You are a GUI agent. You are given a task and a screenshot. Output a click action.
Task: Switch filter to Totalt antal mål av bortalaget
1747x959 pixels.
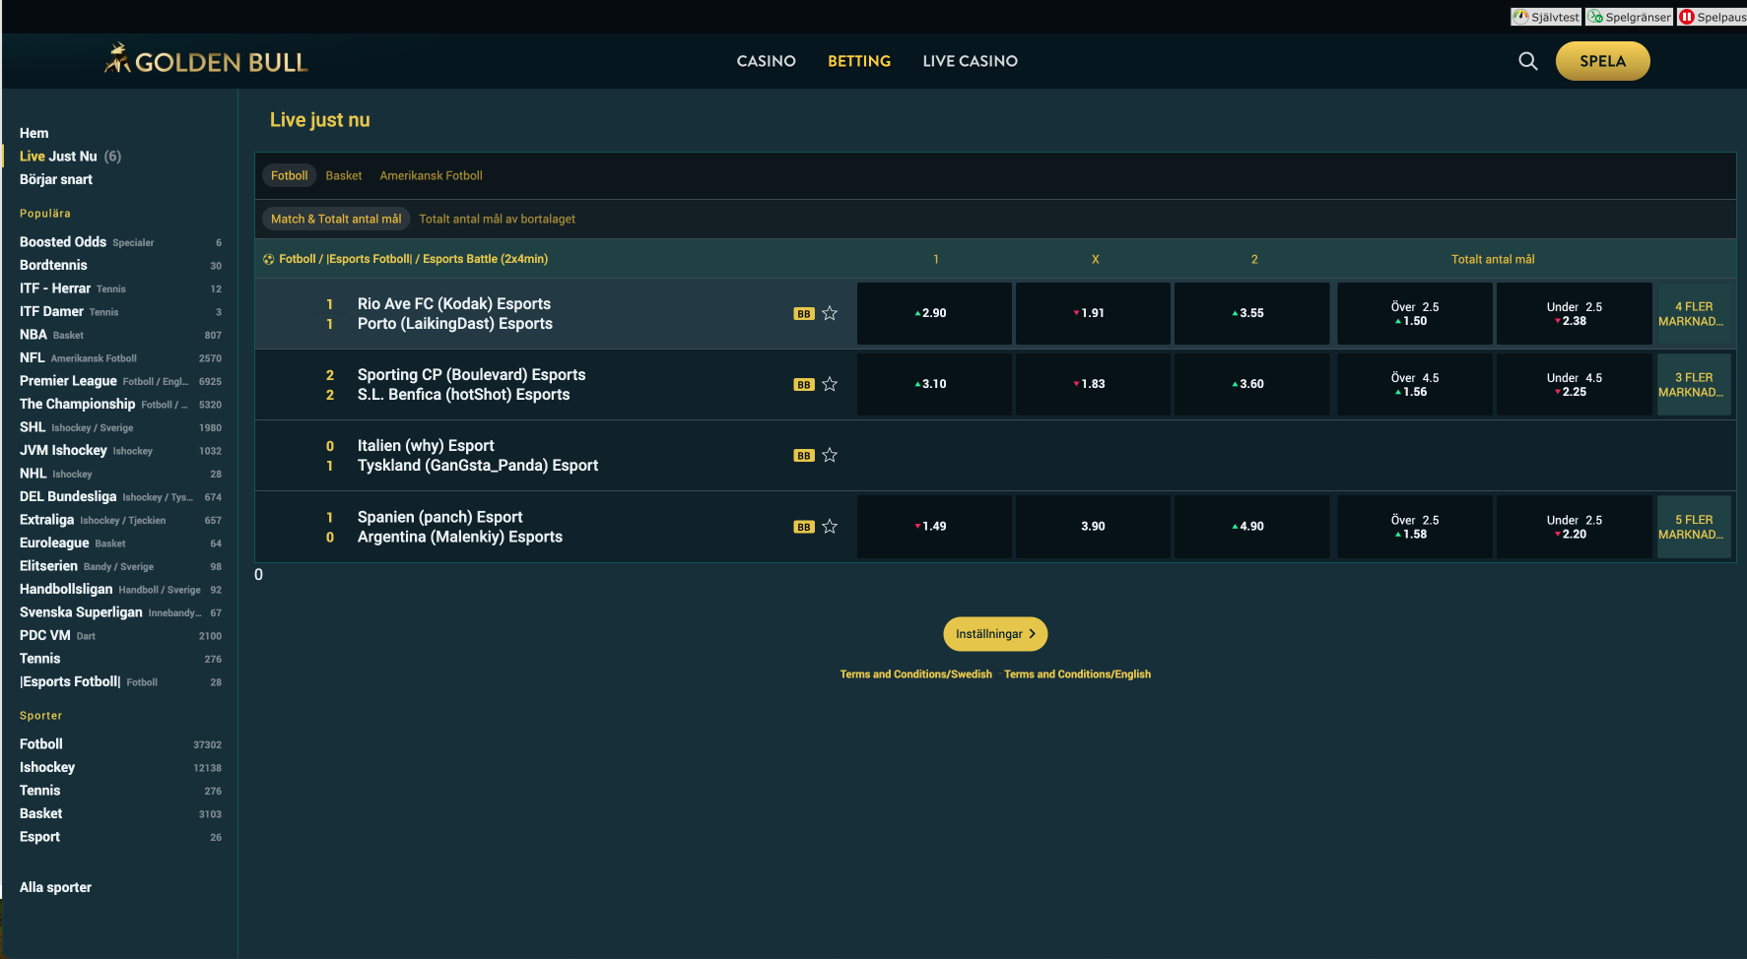tap(497, 218)
